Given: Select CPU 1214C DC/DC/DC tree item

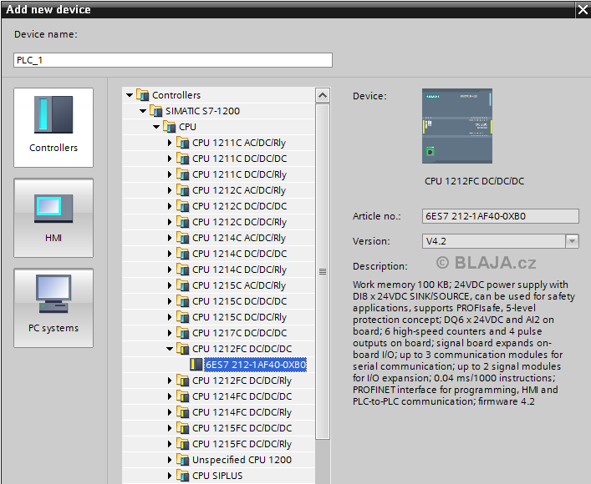Looking at the screenshot, I should [240, 254].
